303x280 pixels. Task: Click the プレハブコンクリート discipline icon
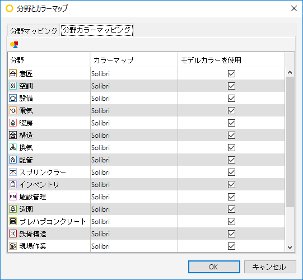(13, 221)
